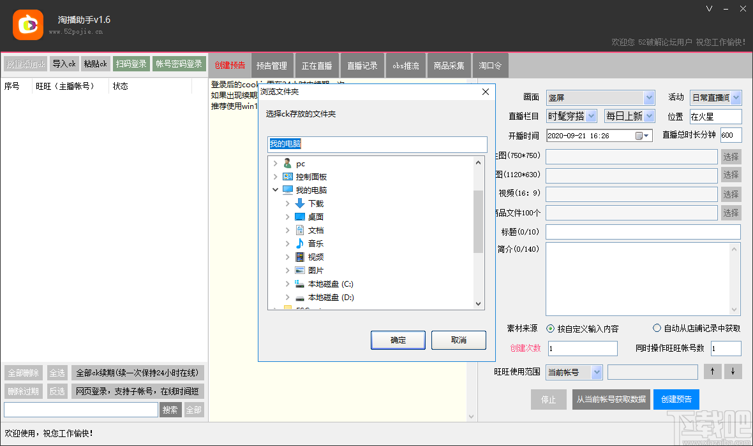
Task: Expand the pc tree node
Action: pos(275,164)
